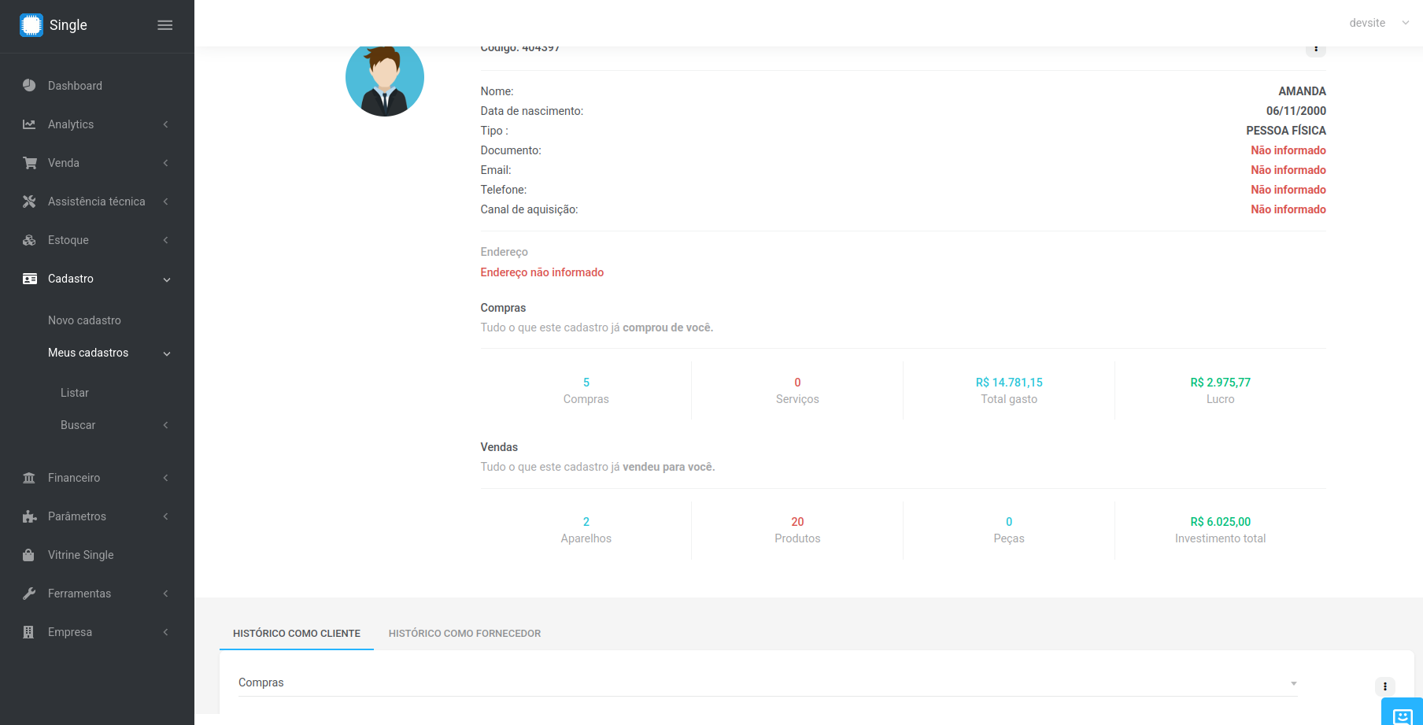Click the Ferramentas wrench icon
Image resolution: width=1423 pixels, height=725 pixels.
(x=29, y=594)
